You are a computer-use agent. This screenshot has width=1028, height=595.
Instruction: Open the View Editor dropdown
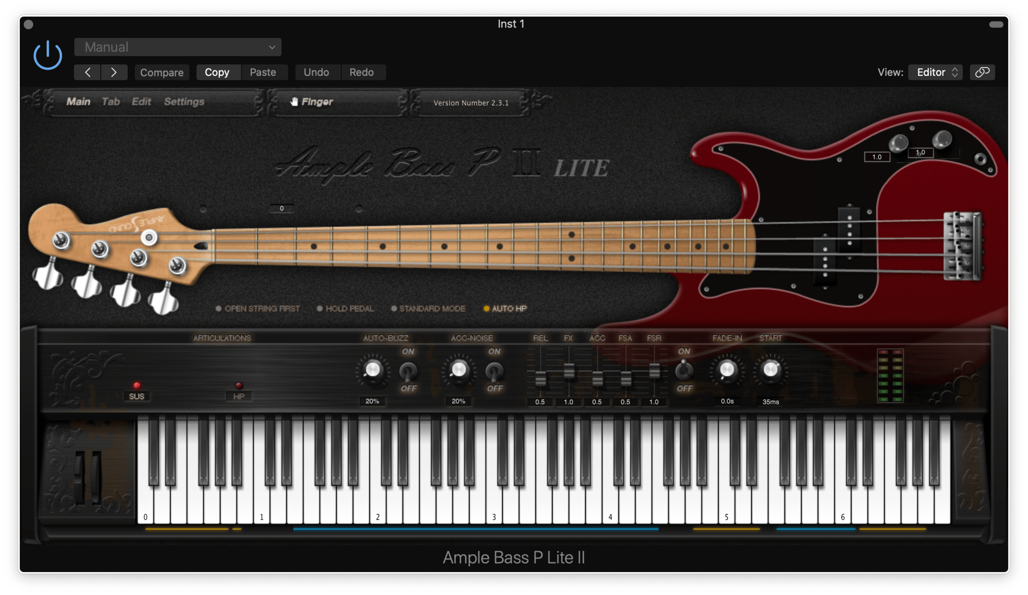pyautogui.click(x=937, y=71)
